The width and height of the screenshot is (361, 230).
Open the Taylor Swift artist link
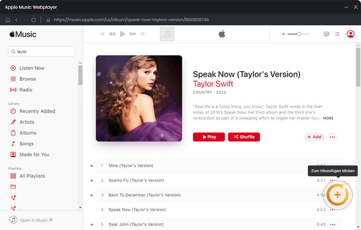click(213, 84)
